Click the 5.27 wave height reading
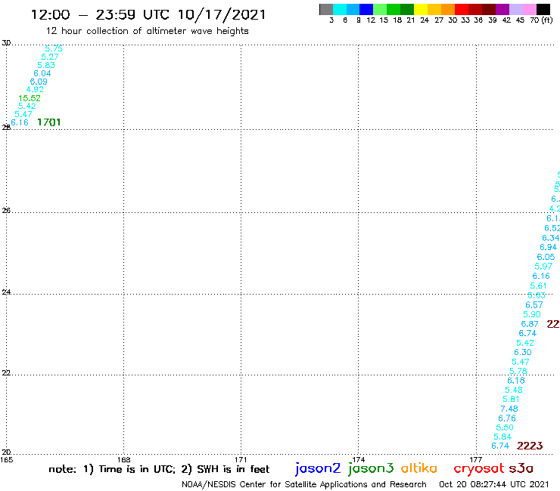 [x=50, y=57]
